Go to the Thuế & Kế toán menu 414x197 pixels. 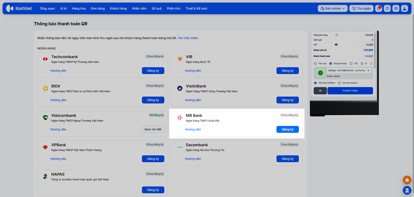pyautogui.click(x=196, y=9)
